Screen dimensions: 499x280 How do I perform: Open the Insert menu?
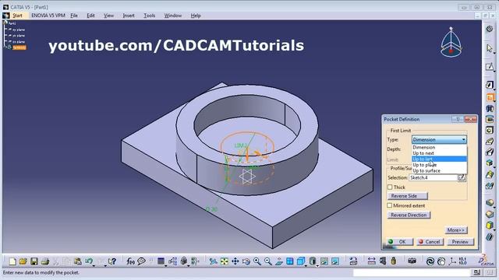tap(129, 16)
